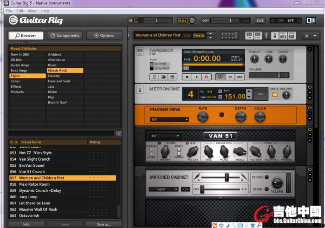Open the PRST preset volume toolbar icon
This screenshot has height=228, width=325.
pyautogui.click(x=283, y=35)
